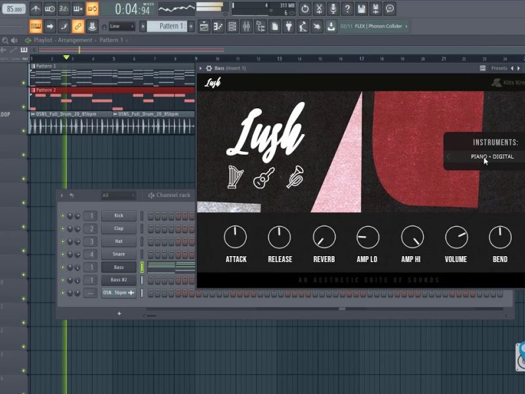Viewport: 525px width, 394px height.
Task: Click the ATTACK knob in Lush
Action: (x=236, y=237)
